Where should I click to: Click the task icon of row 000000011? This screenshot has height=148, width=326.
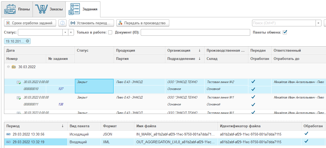(19, 98)
